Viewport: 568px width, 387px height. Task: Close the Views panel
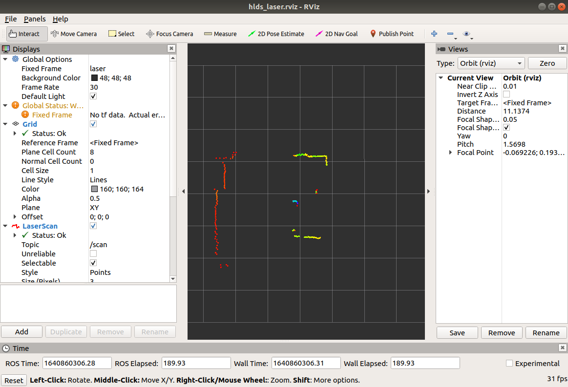562,48
